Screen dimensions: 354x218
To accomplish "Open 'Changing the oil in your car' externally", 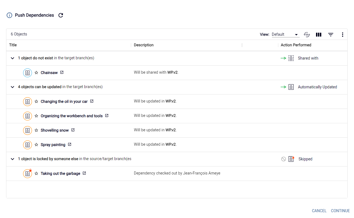I will [92, 101].
